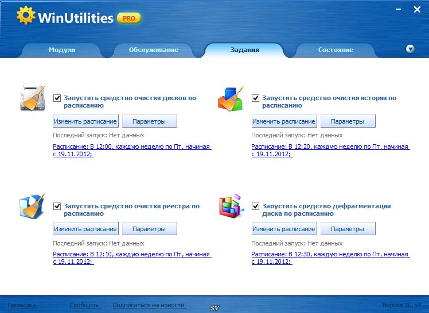This screenshot has width=429, height=313.
Task: Uncheck scheduled disk defragmentation checkbox
Action: pyautogui.click(x=255, y=206)
